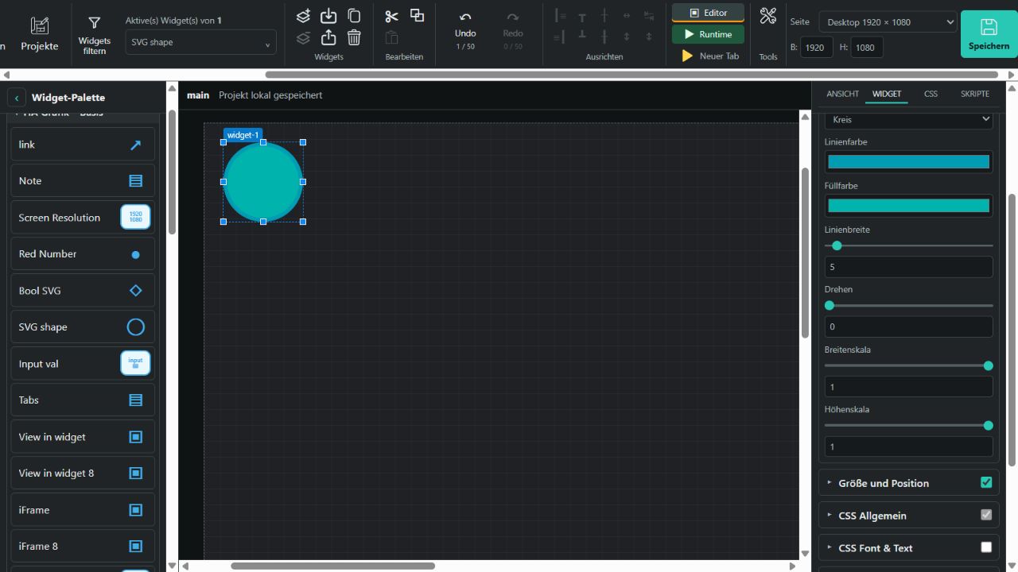
Task: Open the Kreis shape type dropdown
Action: [x=908, y=119]
